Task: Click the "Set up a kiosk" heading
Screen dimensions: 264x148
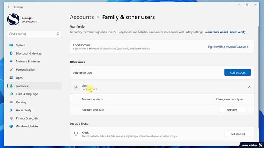Action: click(x=79, y=123)
